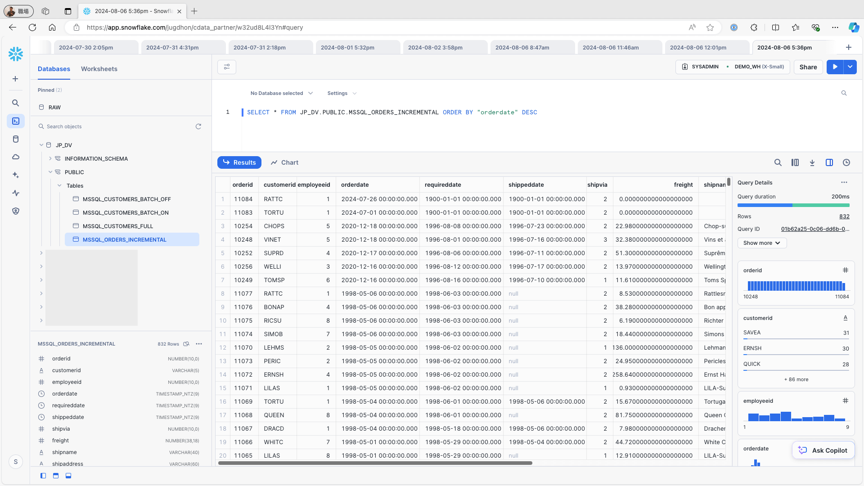
Task: Click the Share button
Action: tap(808, 67)
